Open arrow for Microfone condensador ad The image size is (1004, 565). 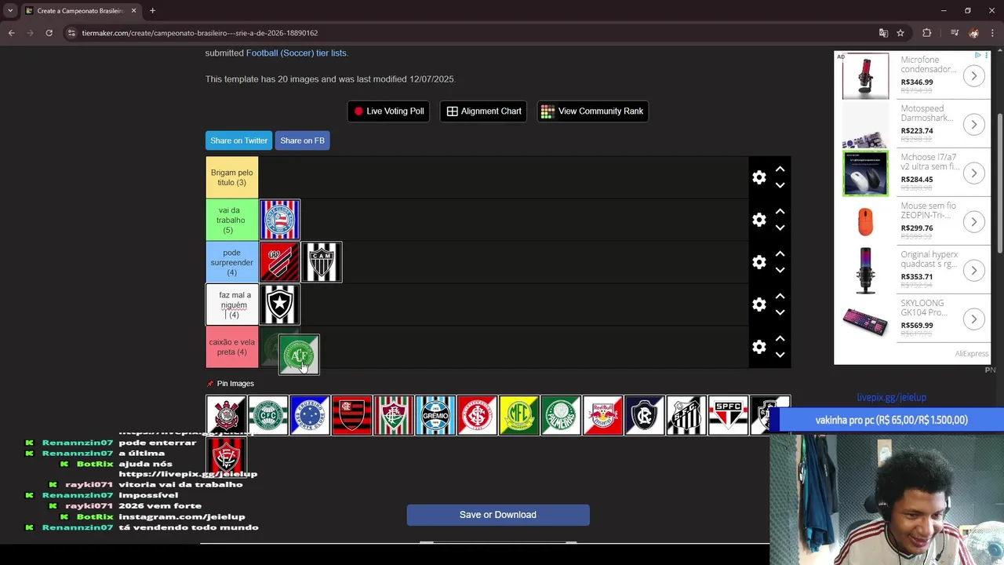click(x=973, y=76)
